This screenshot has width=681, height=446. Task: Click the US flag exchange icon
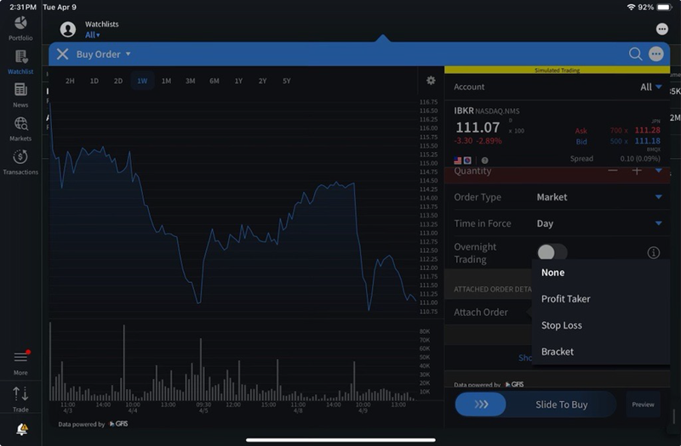coord(458,161)
